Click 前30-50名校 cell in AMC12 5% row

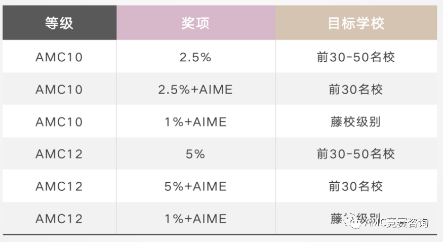[x=356, y=154]
